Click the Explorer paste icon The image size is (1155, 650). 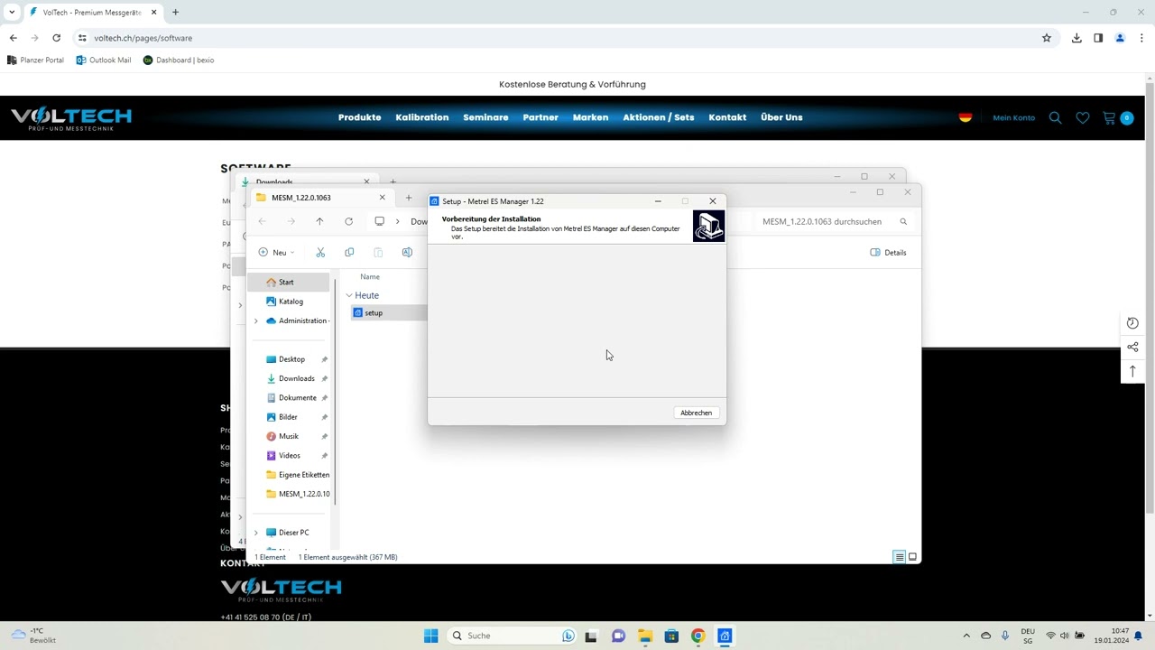tap(378, 253)
